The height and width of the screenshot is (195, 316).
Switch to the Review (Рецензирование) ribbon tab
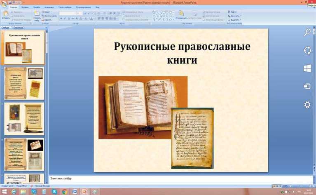(83, 7)
